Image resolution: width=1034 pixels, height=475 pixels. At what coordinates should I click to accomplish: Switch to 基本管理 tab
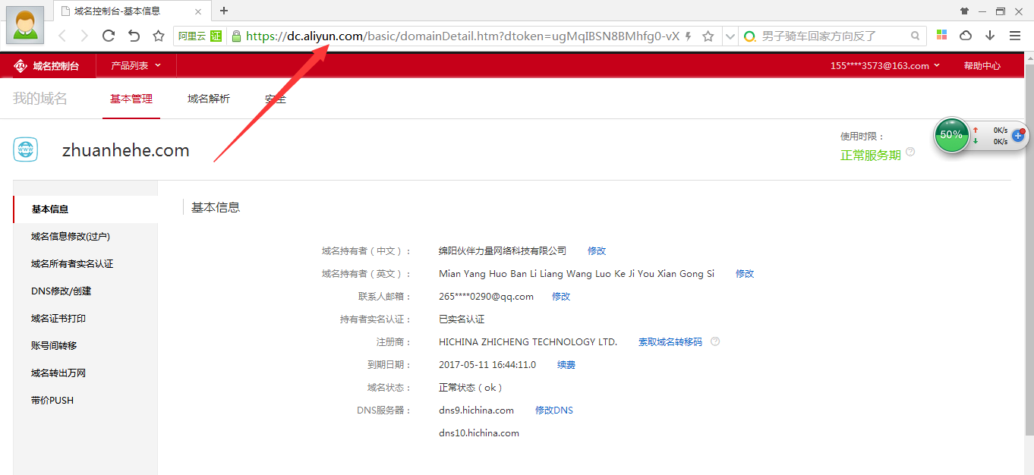131,99
